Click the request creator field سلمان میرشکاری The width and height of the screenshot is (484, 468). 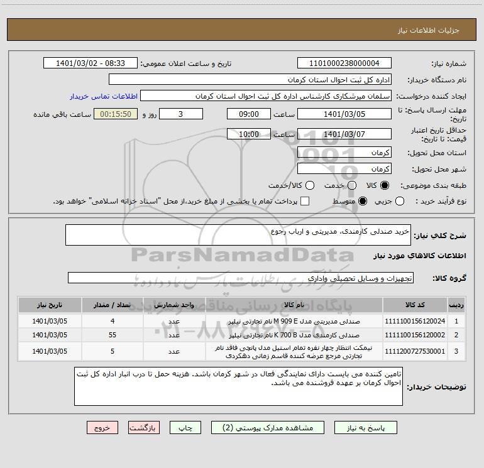(x=266, y=95)
